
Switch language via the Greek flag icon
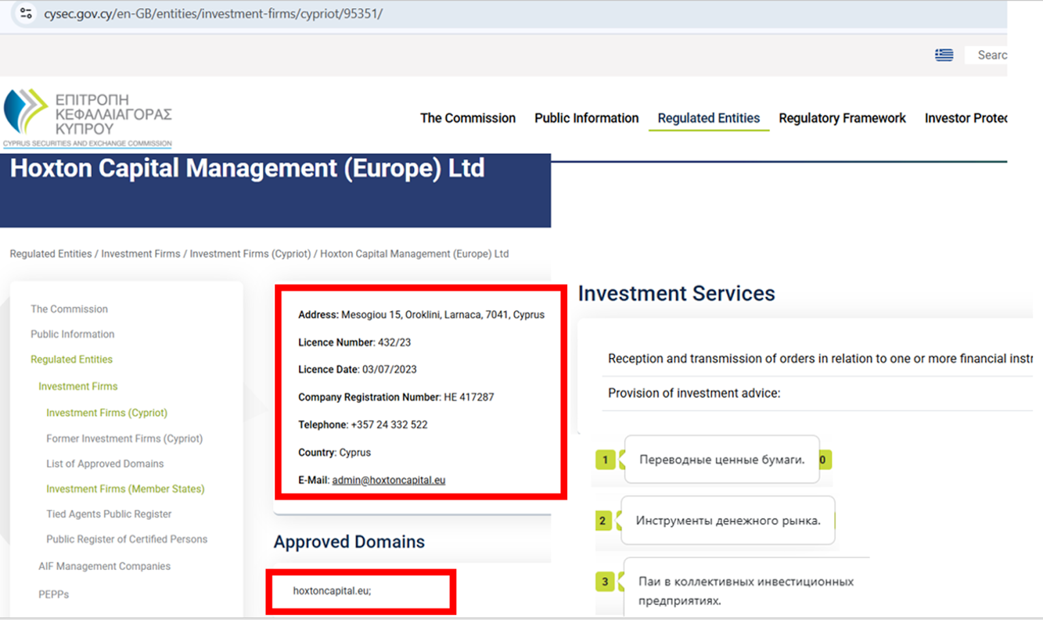944,55
